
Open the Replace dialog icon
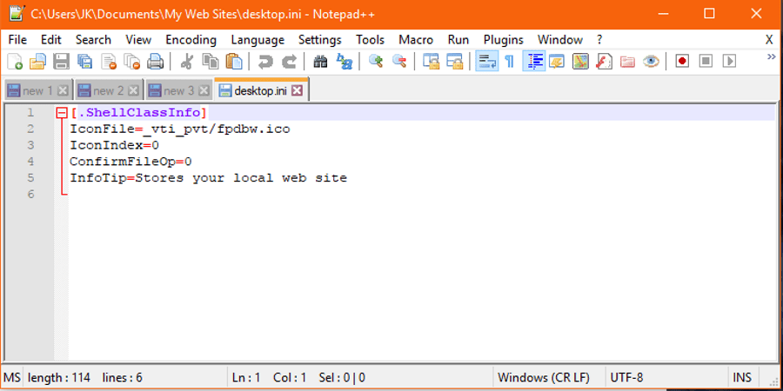click(344, 62)
